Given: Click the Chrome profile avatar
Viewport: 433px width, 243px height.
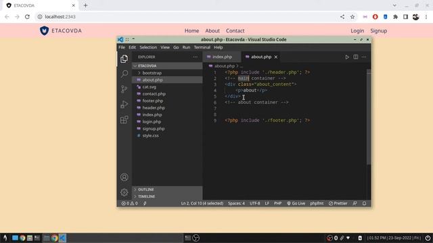Looking at the screenshot, I should (415, 17).
